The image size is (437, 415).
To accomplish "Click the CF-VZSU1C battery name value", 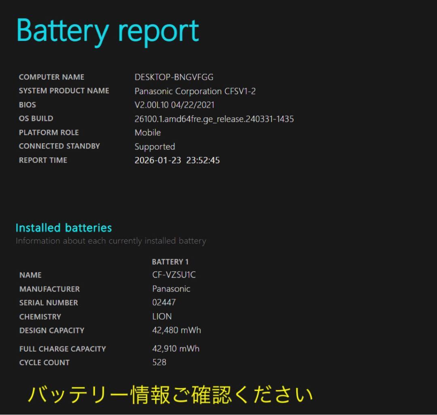I will tap(173, 275).
